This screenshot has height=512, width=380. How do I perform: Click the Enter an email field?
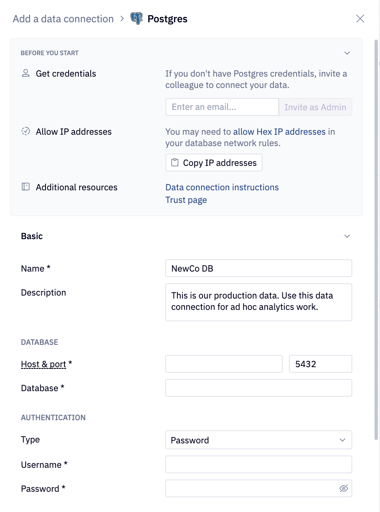point(222,107)
